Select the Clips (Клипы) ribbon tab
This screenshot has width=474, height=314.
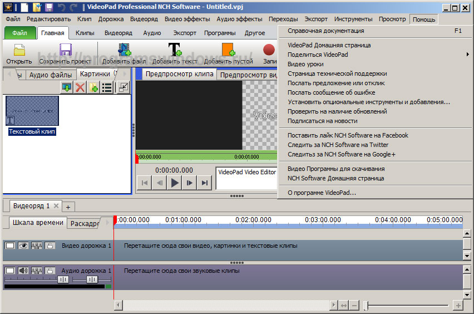tap(85, 33)
